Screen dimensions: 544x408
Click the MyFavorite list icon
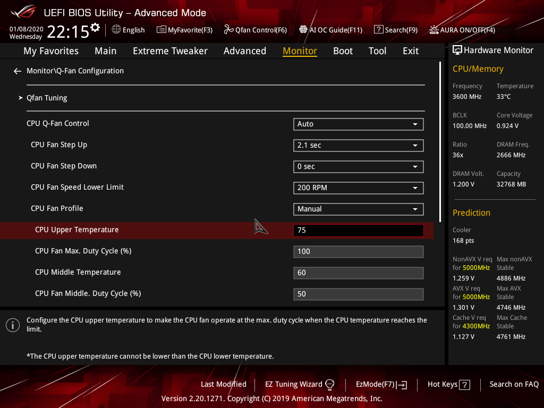[x=161, y=30]
